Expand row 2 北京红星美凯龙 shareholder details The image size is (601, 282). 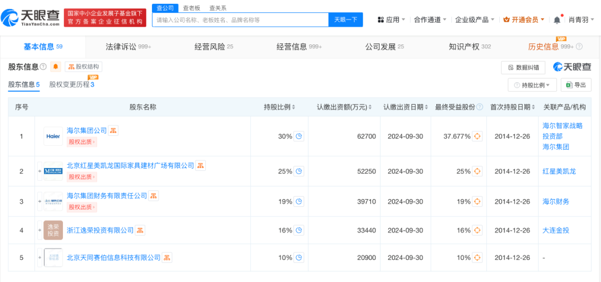pyautogui.click(x=40, y=171)
